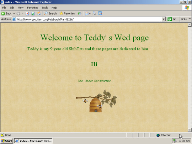Click the green Back arrow button

point(6,14)
